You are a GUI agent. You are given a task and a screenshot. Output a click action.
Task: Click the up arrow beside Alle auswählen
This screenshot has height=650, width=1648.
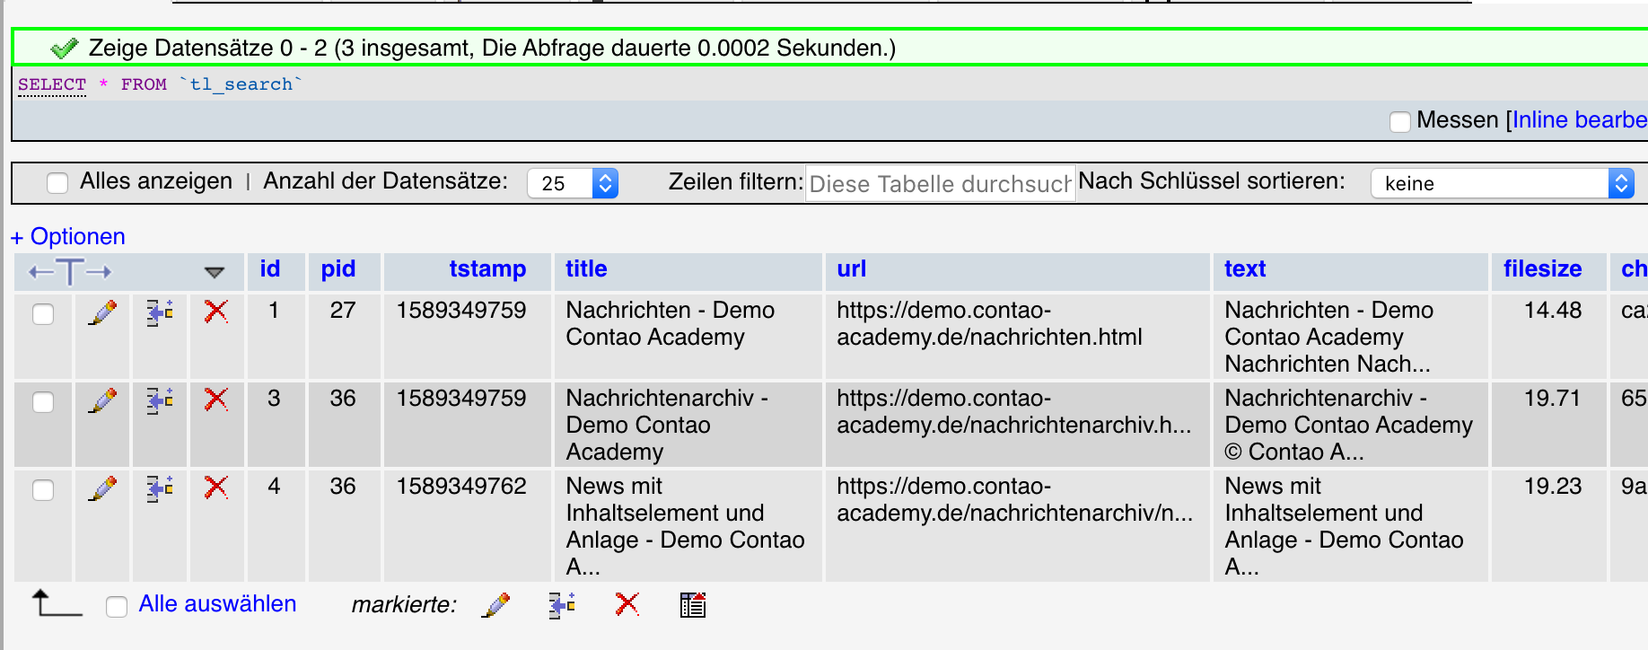click(x=57, y=602)
